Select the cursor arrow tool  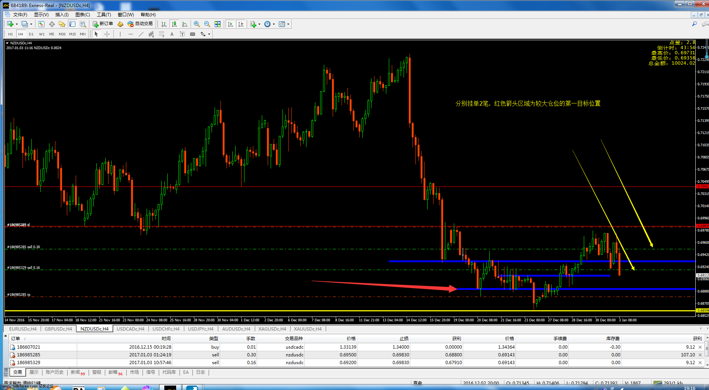96,34
